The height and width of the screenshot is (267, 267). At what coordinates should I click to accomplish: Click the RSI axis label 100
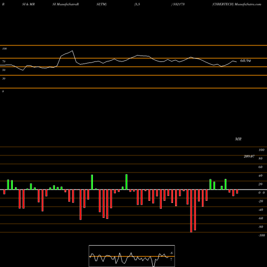click(x=4, y=49)
